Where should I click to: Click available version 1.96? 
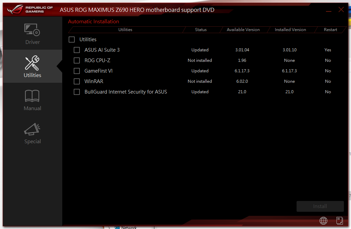pyautogui.click(x=242, y=60)
